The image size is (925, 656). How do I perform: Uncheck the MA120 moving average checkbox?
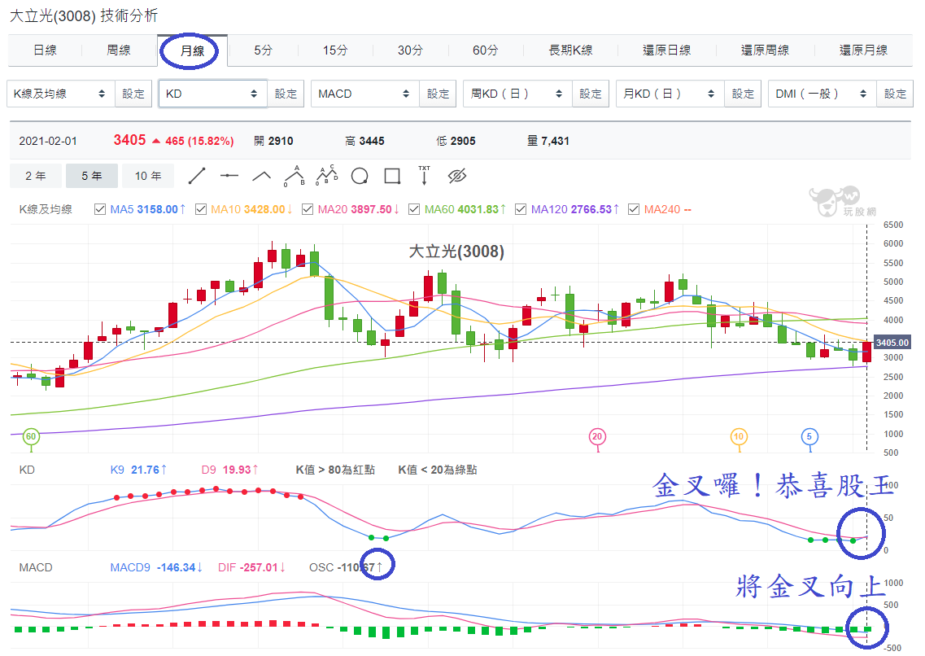click(x=521, y=209)
